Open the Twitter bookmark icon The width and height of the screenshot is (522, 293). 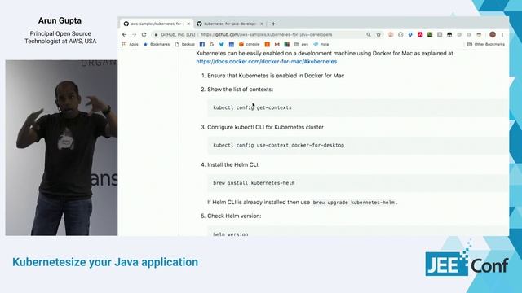(x=222, y=44)
